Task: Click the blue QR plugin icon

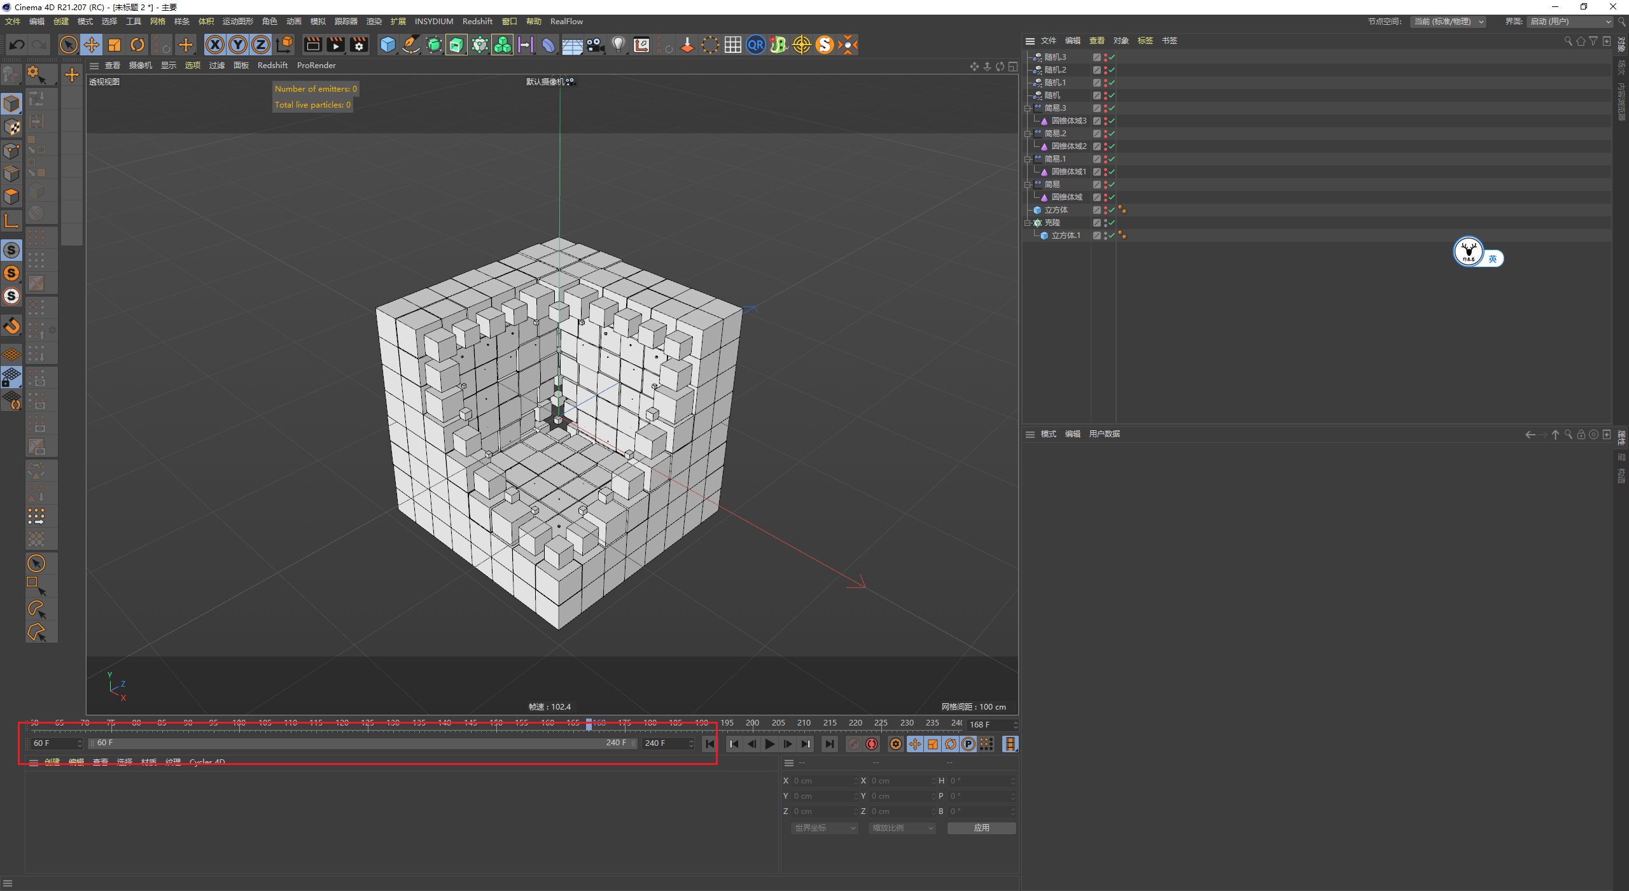Action: [755, 45]
